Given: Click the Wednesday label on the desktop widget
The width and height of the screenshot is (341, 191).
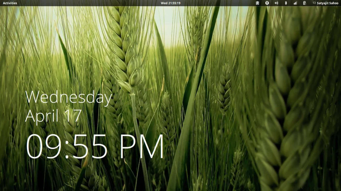Looking at the screenshot, I should pos(68,98).
